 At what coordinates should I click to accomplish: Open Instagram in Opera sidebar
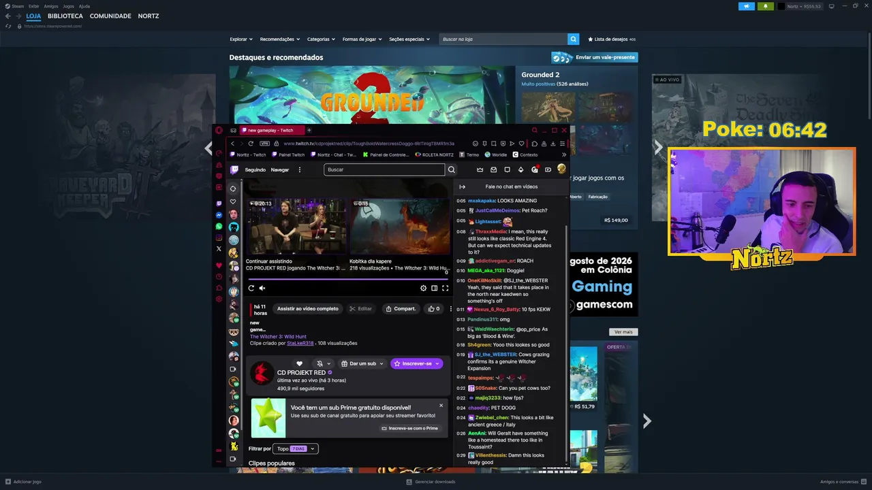click(219, 238)
